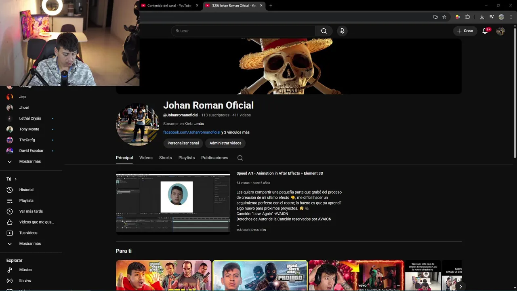Open David Escobar channel subscription

pos(32,151)
